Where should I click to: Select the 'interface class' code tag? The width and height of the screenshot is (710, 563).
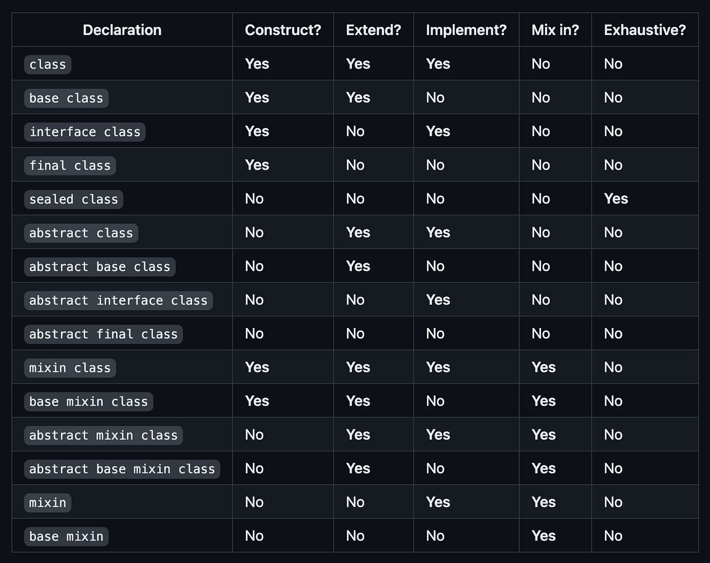point(85,131)
